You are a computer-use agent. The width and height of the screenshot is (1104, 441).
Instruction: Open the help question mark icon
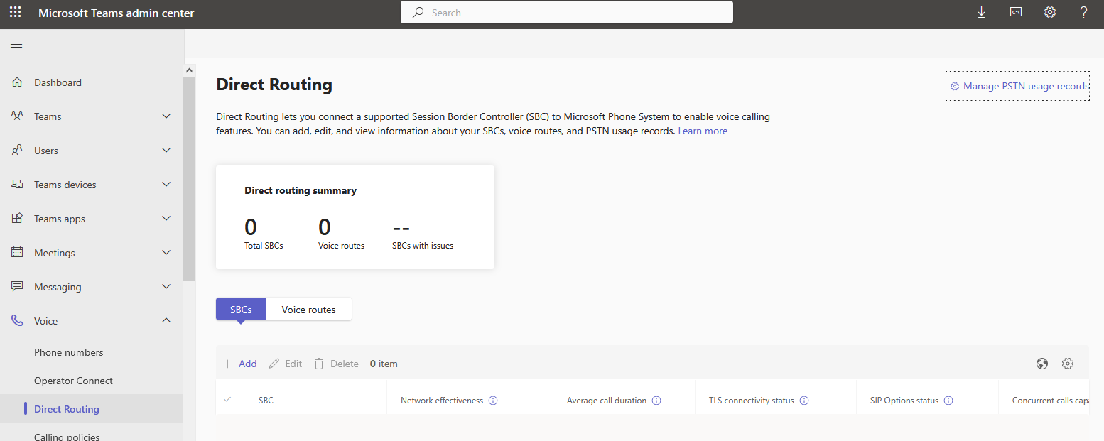click(x=1083, y=12)
